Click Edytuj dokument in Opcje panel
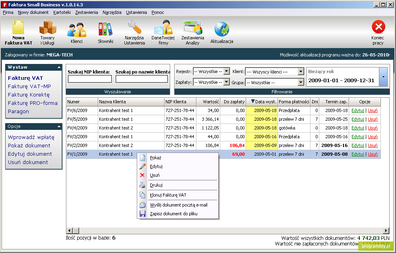The width and height of the screenshot is (396, 253). [30, 154]
